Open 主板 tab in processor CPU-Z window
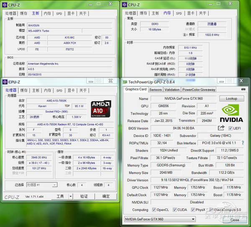Screen dimensions: 251x227 coord(36,90)
